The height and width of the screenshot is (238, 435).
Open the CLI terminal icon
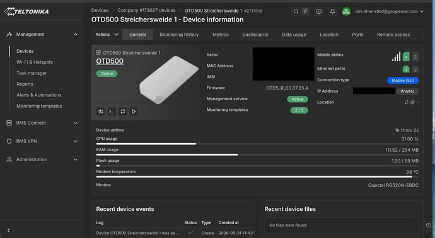[x=112, y=111]
